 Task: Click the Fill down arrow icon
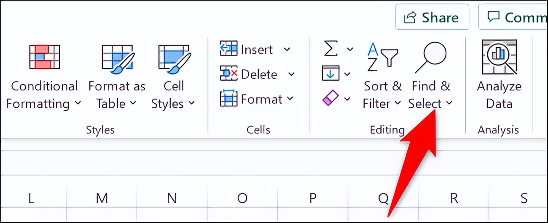click(x=330, y=74)
